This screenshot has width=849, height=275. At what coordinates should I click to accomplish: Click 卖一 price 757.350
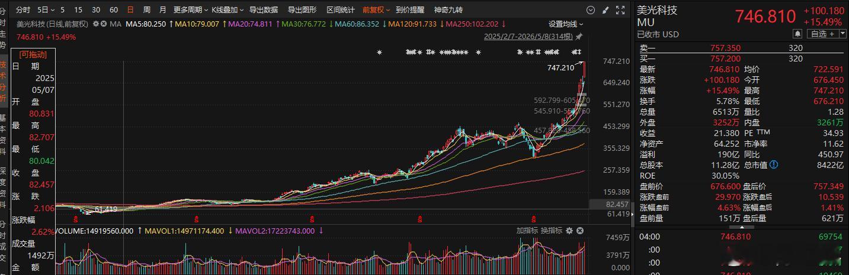point(725,48)
